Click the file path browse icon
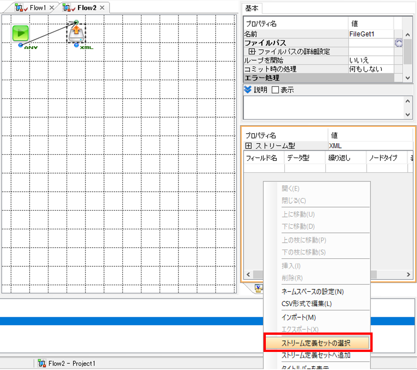 pyautogui.click(x=398, y=43)
